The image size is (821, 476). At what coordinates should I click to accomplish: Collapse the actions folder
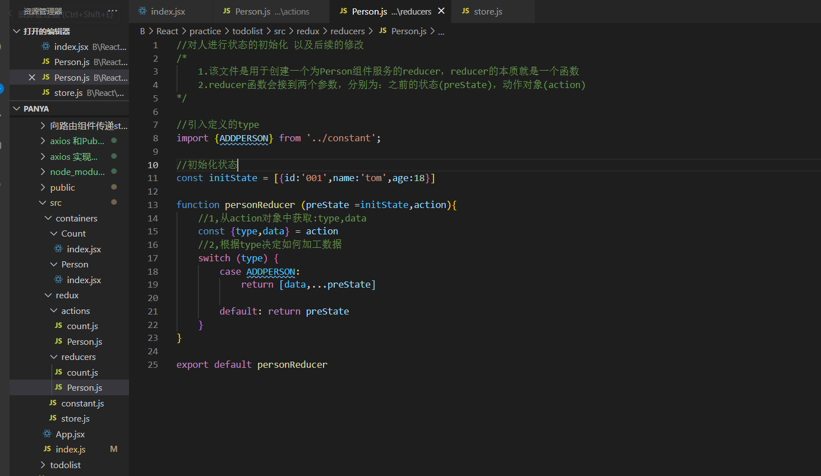click(70, 311)
